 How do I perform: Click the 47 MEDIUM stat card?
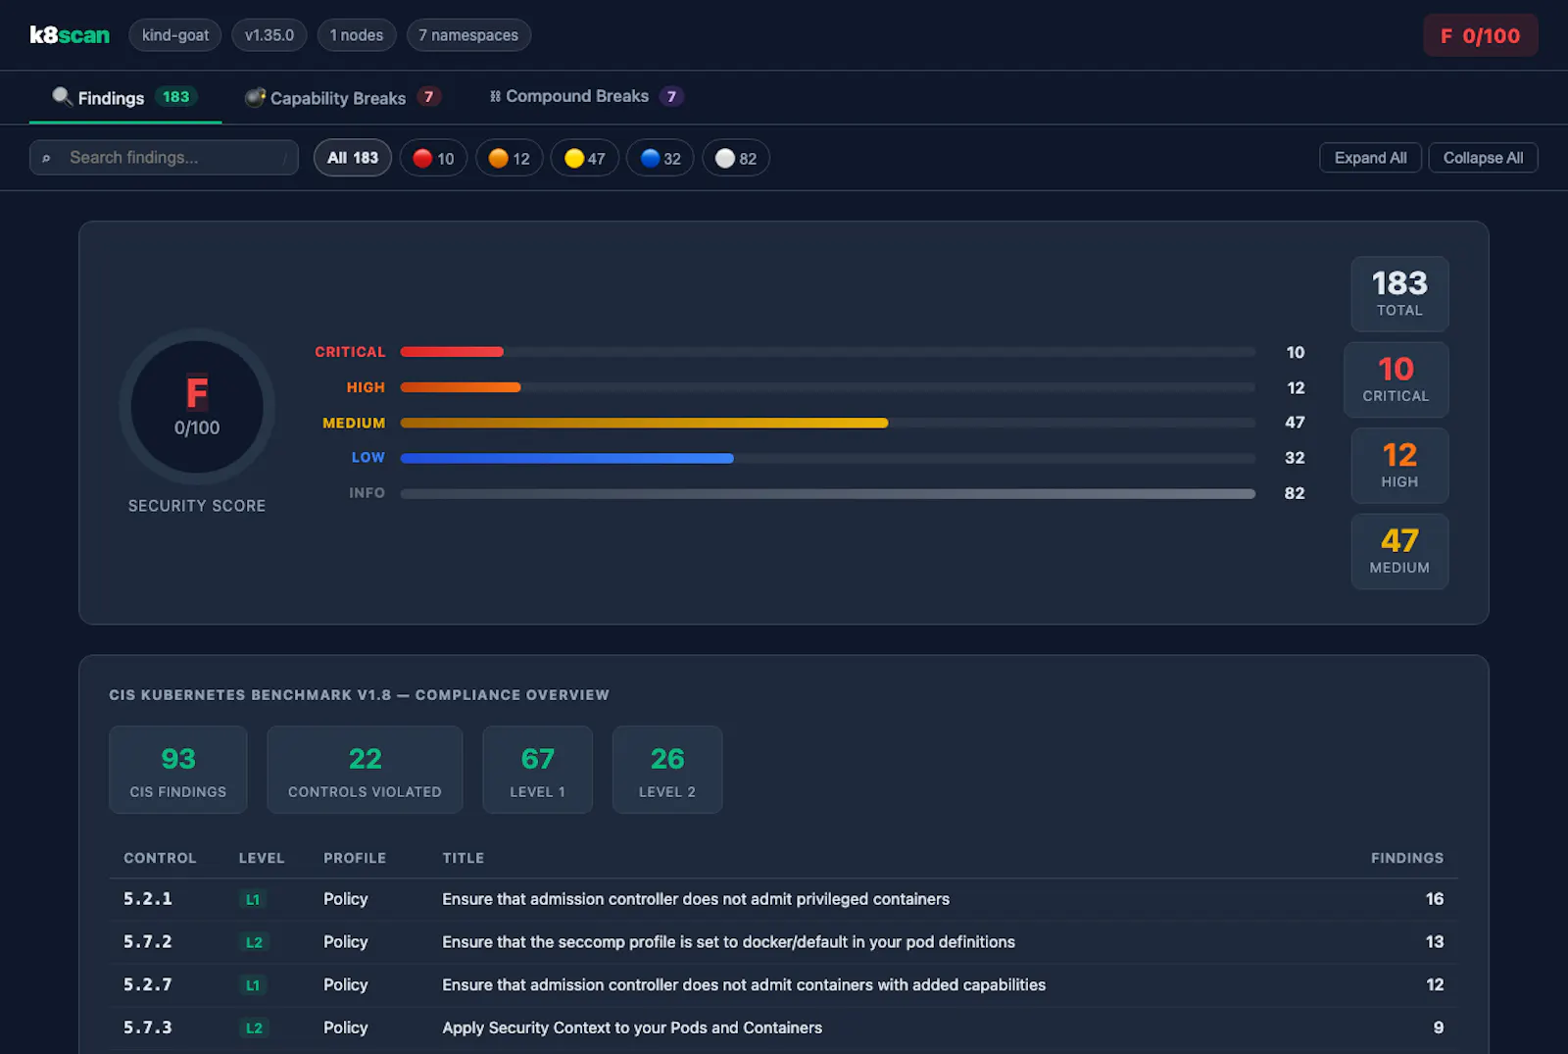click(x=1399, y=551)
